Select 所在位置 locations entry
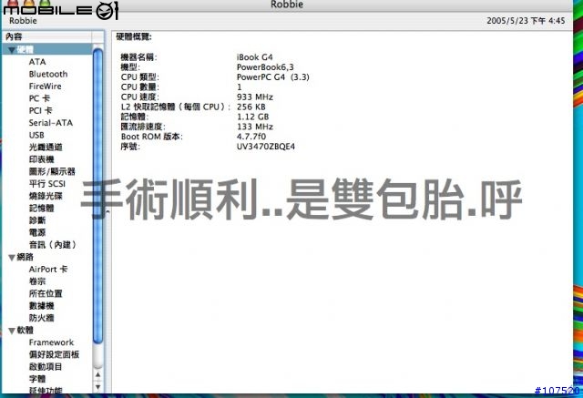 (46, 293)
